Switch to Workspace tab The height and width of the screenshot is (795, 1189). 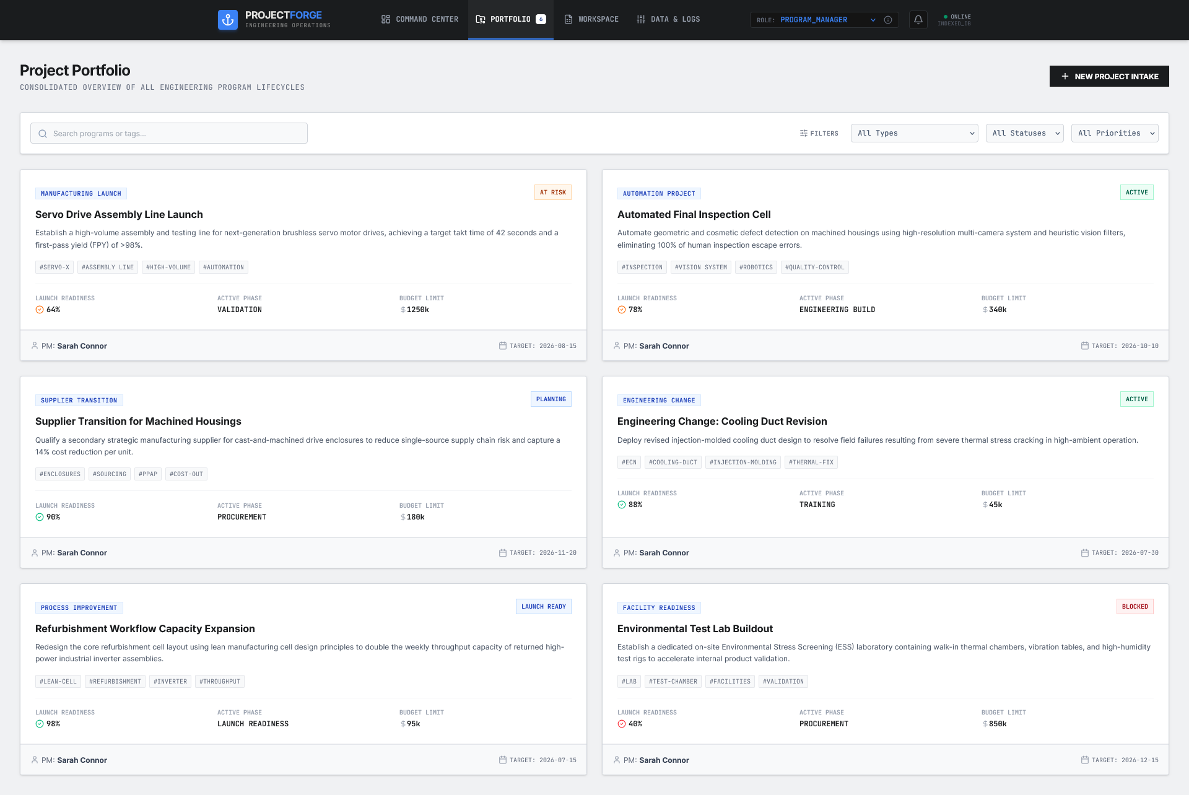[591, 19]
